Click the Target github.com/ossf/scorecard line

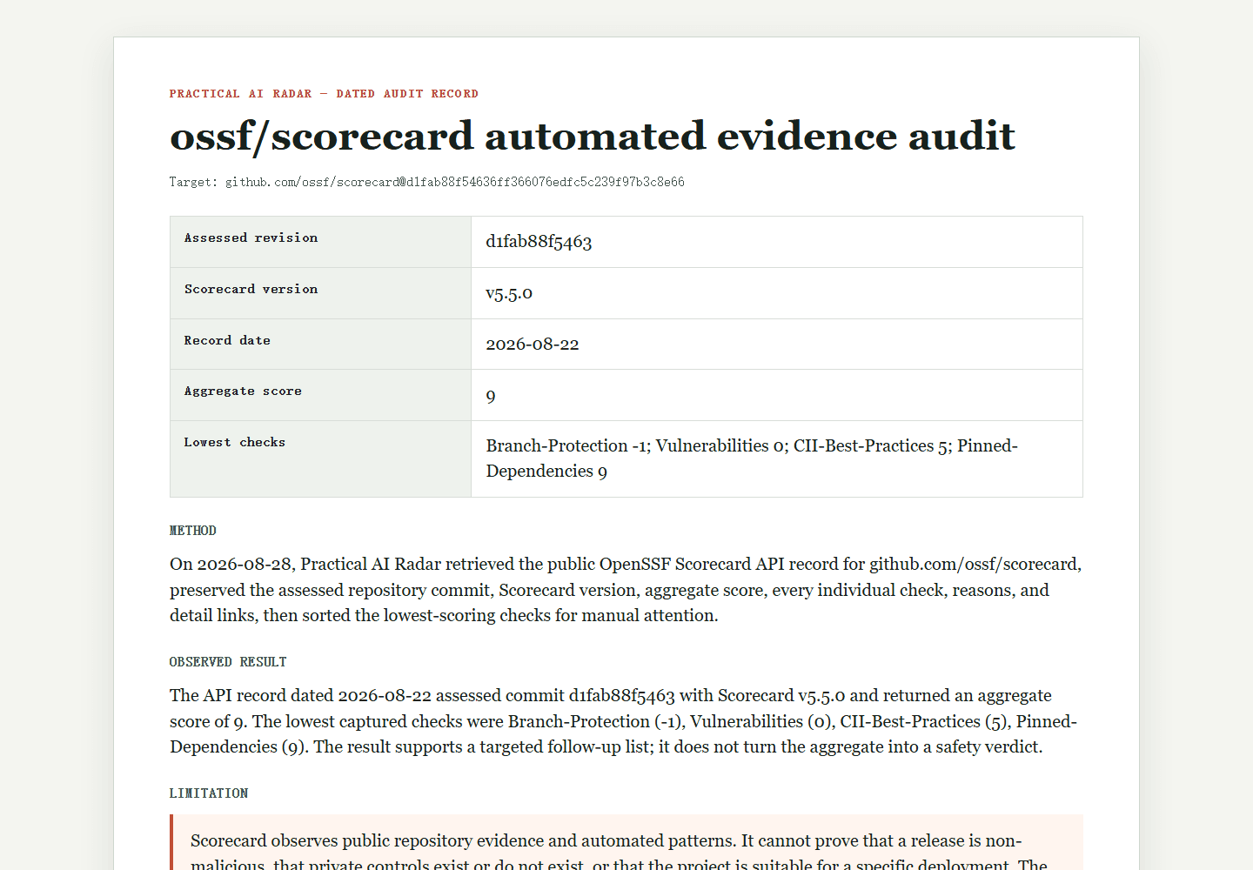(427, 182)
